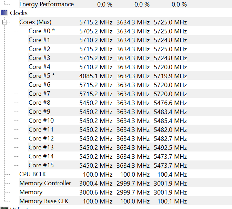Collapse the Cores (Max) tree node
Image resolution: width=232 pixels, height=209 pixels.
tap(5, 22)
